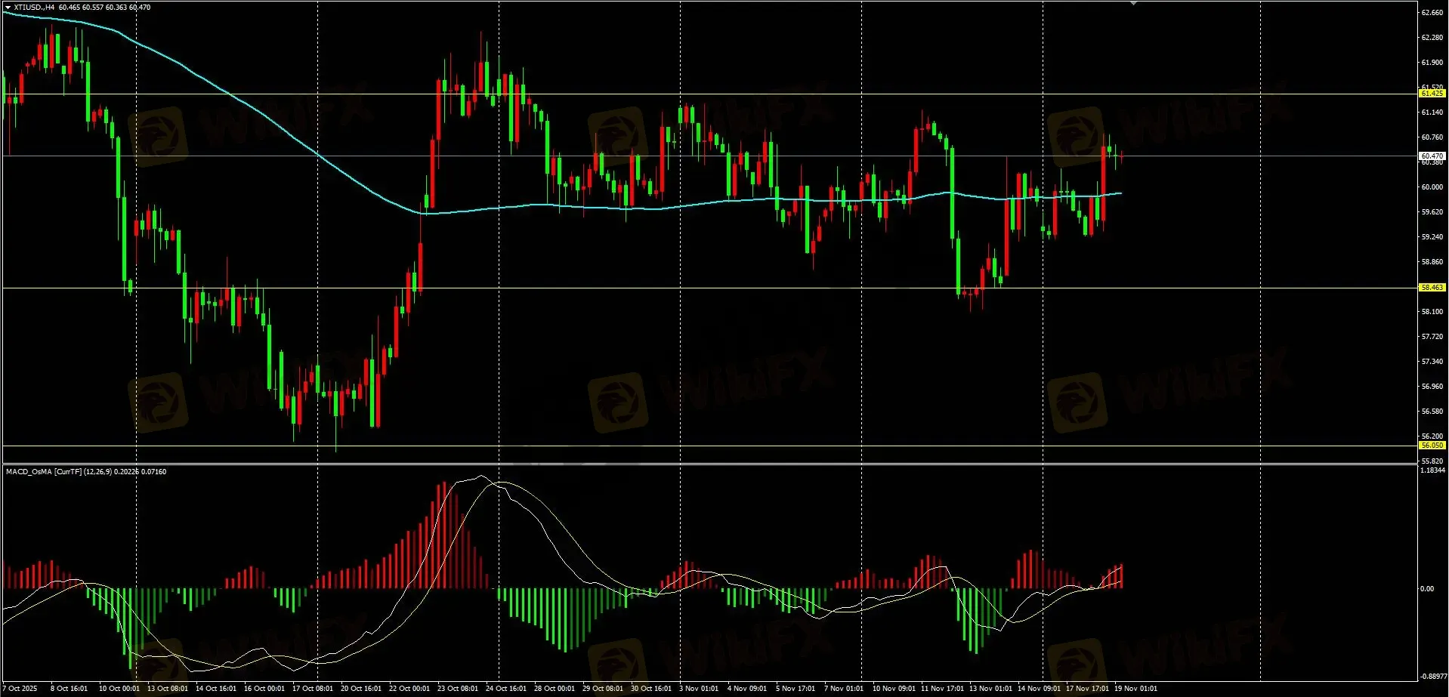Click the 60.000 value on price scale
The image size is (1449, 697).
[1432, 187]
